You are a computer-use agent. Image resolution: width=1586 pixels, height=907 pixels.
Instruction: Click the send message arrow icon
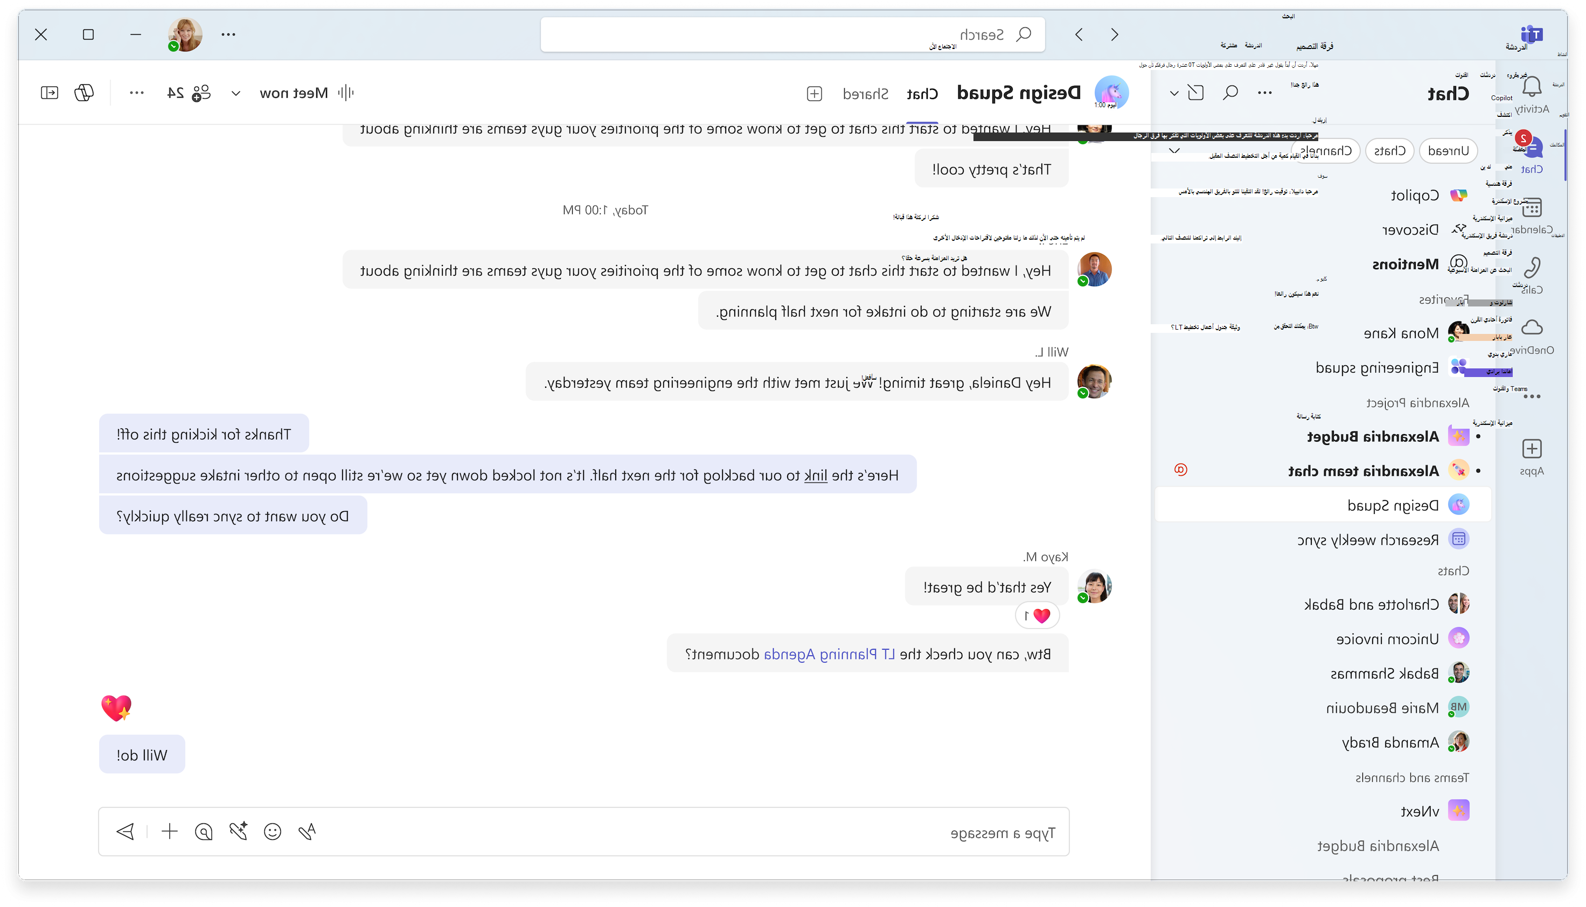click(x=125, y=832)
